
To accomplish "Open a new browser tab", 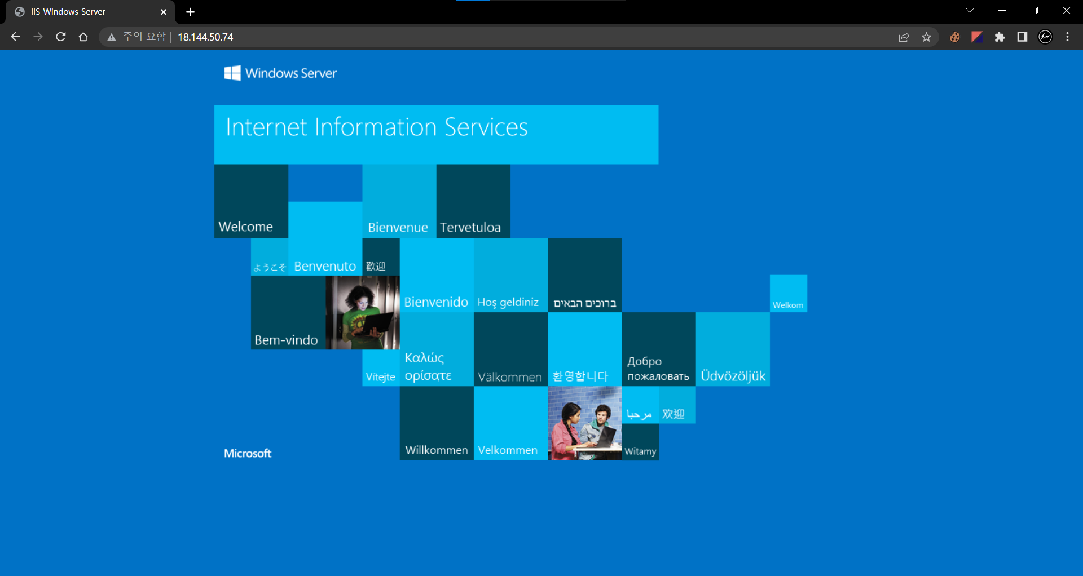I will [190, 12].
